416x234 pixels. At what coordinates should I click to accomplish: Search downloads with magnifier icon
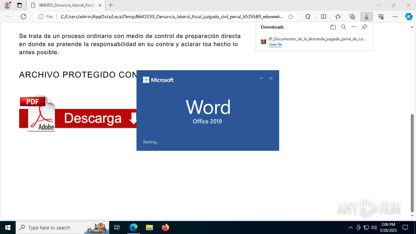click(x=343, y=27)
